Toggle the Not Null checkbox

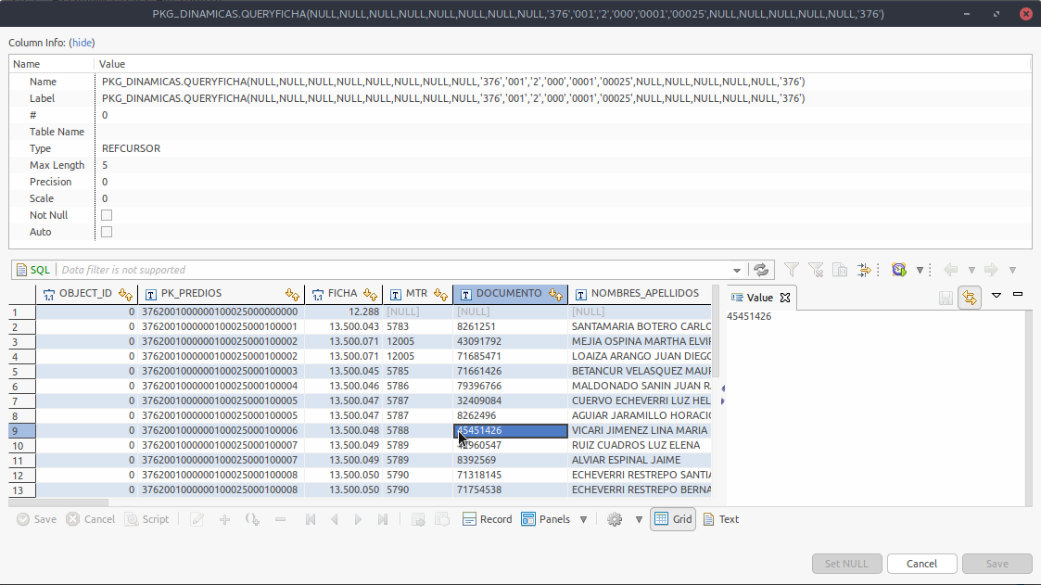point(107,214)
